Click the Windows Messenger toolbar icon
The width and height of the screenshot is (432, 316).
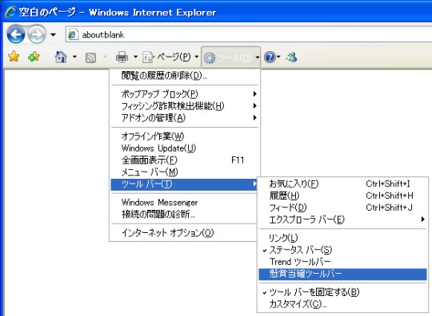pyautogui.click(x=292, y=57)
